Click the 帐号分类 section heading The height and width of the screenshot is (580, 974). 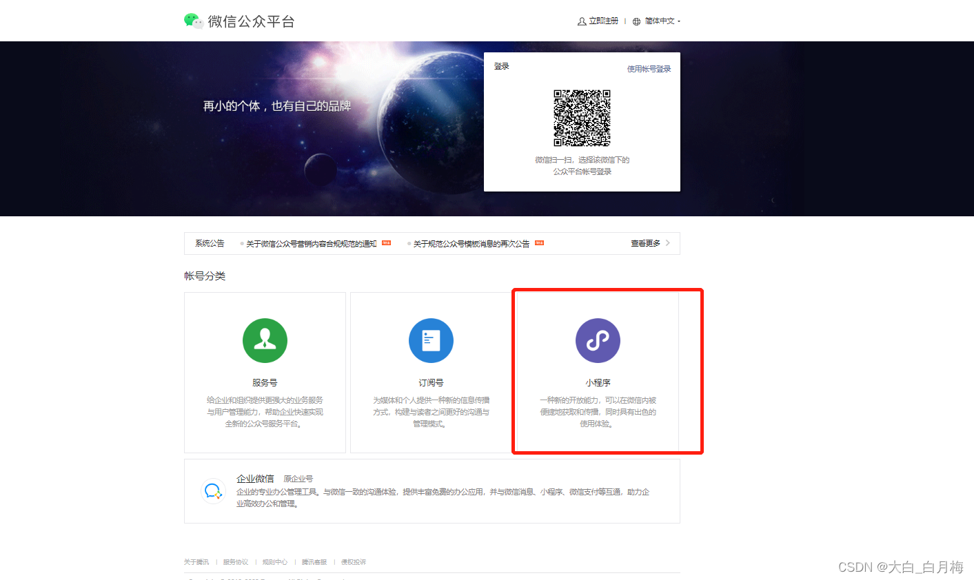[x=205, y=276]
